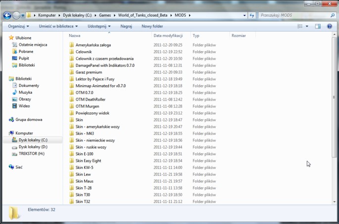Select 'Skin E-100' folder icon
The width and height of the screenshot is (339, 224).
click(x=72, y=154)
